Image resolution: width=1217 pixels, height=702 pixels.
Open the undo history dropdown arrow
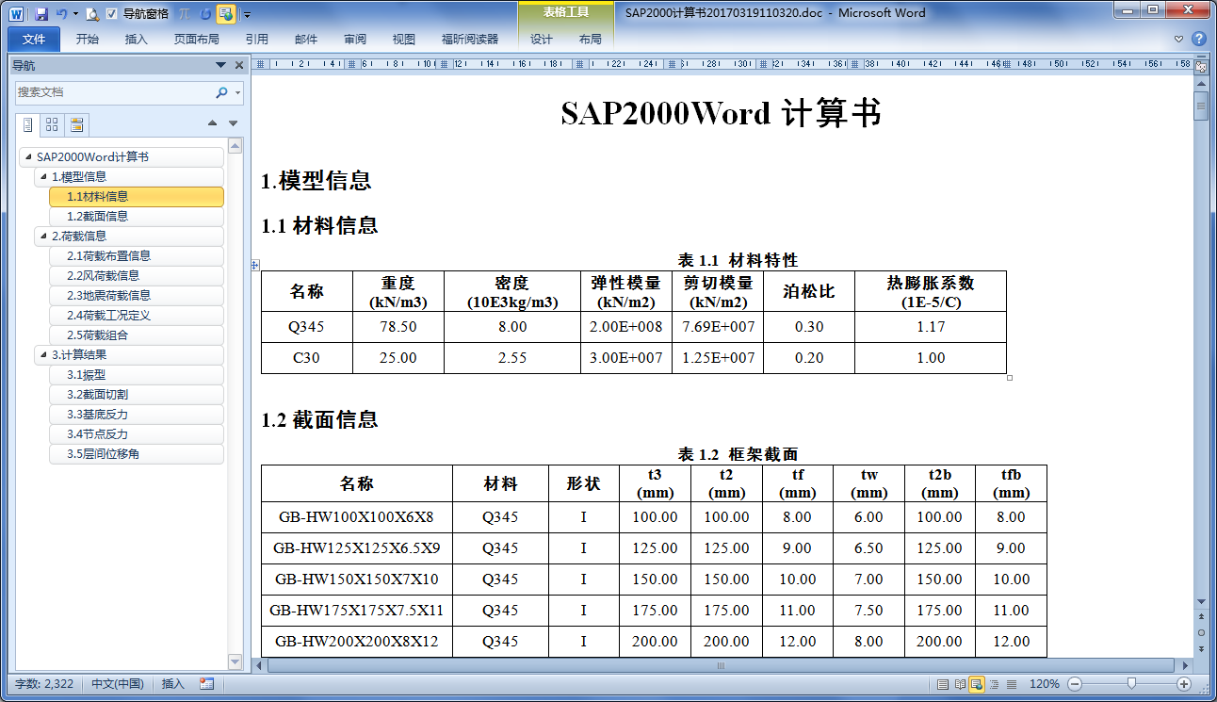click(x=75, y=14)
